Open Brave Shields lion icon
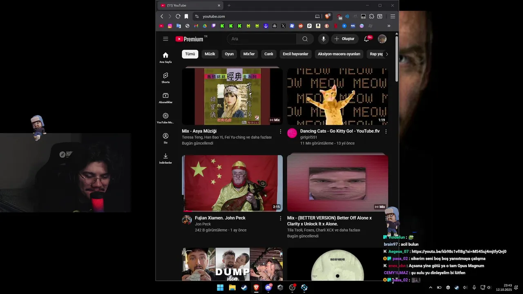Screen dimensions: 523x294 [328, 16]
